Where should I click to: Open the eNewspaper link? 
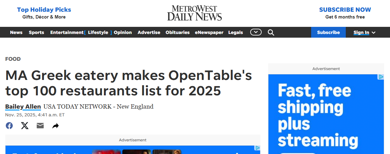point(209,32)
